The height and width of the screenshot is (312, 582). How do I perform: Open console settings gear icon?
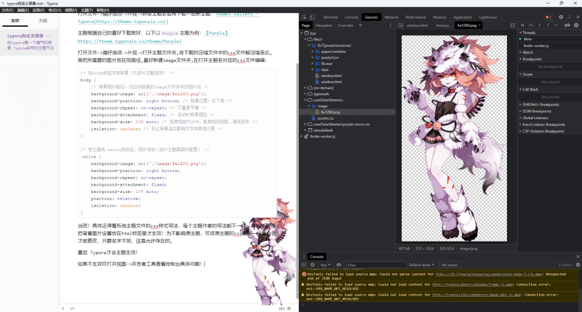click(577, 265)
